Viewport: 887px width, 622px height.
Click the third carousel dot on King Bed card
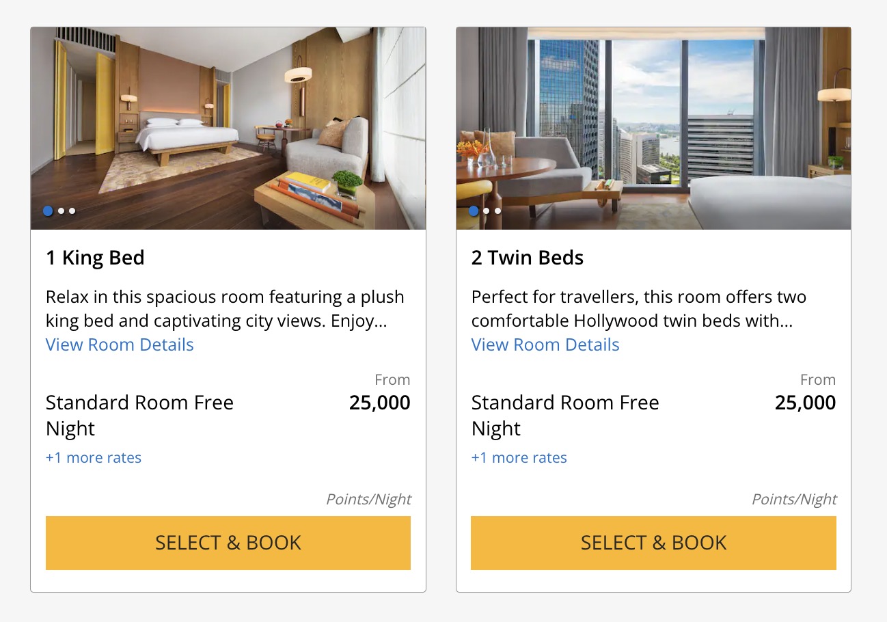(72, 211)
